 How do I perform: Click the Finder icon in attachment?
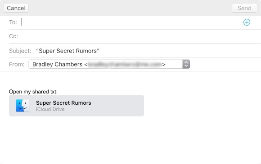(22, 106)
